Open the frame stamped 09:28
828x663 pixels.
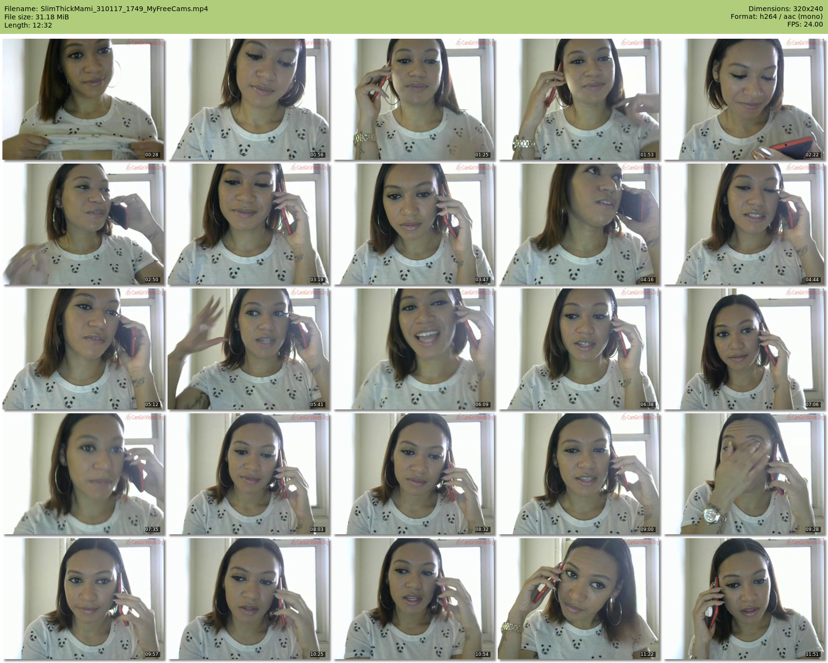point(744,474)
